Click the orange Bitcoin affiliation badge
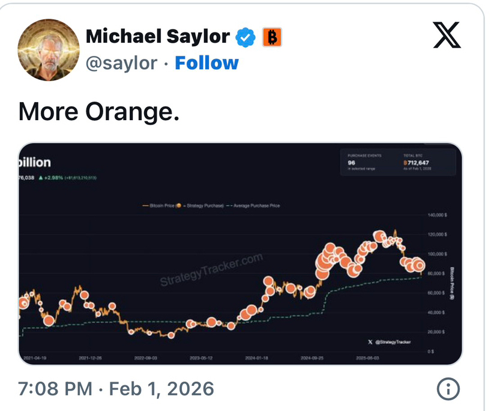497x411 pixels. point(272,37)
